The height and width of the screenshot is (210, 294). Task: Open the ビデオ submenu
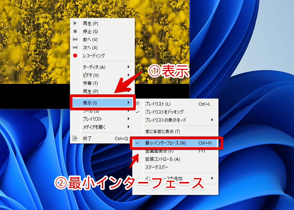click(x=91, y=75)
